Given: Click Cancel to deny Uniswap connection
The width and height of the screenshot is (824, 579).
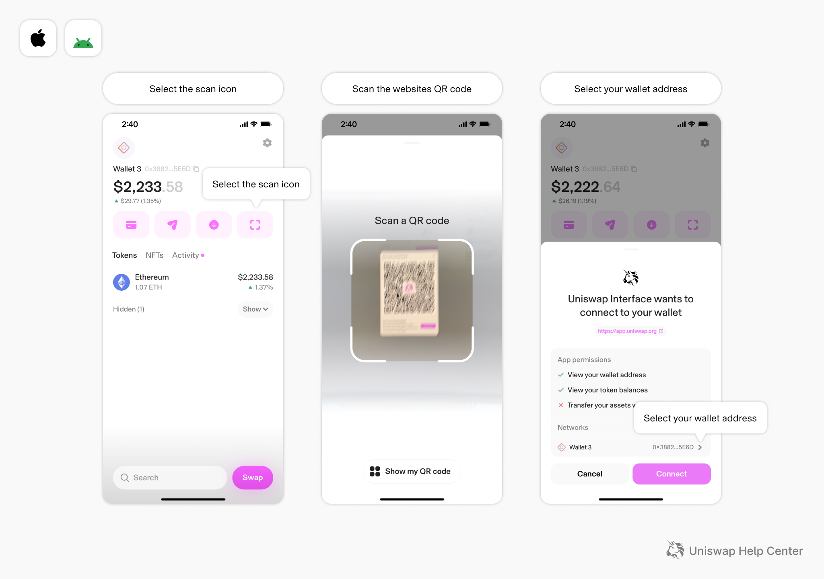Looking at the screenshot, I should [589, 474].
